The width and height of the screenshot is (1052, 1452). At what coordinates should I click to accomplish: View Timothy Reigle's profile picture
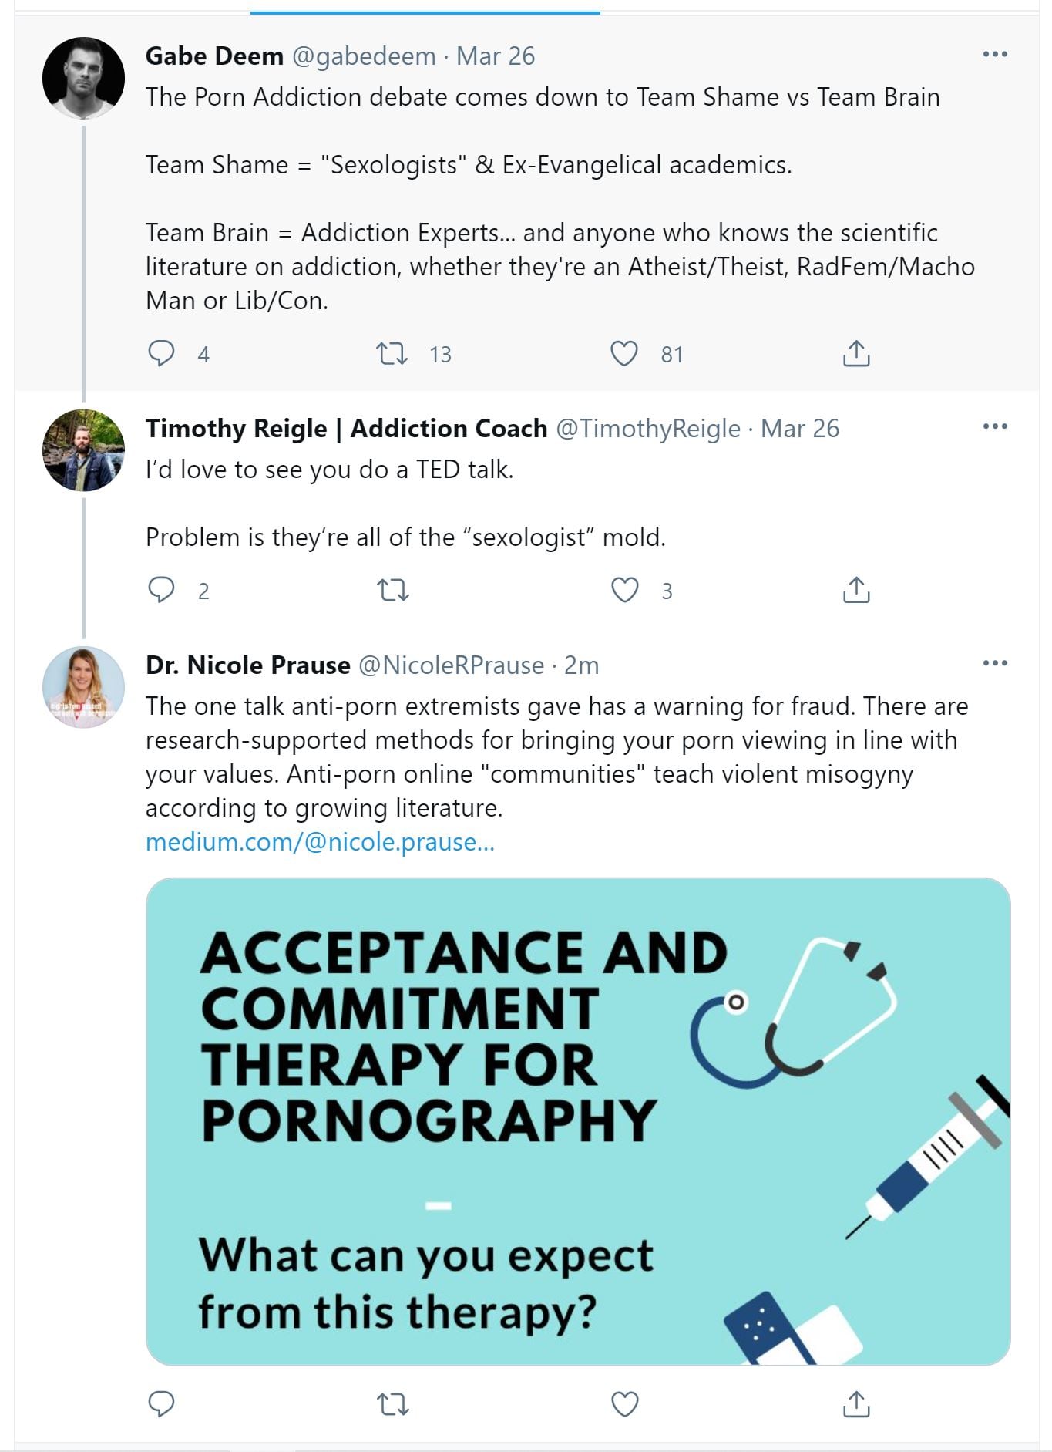click(83, 450)
